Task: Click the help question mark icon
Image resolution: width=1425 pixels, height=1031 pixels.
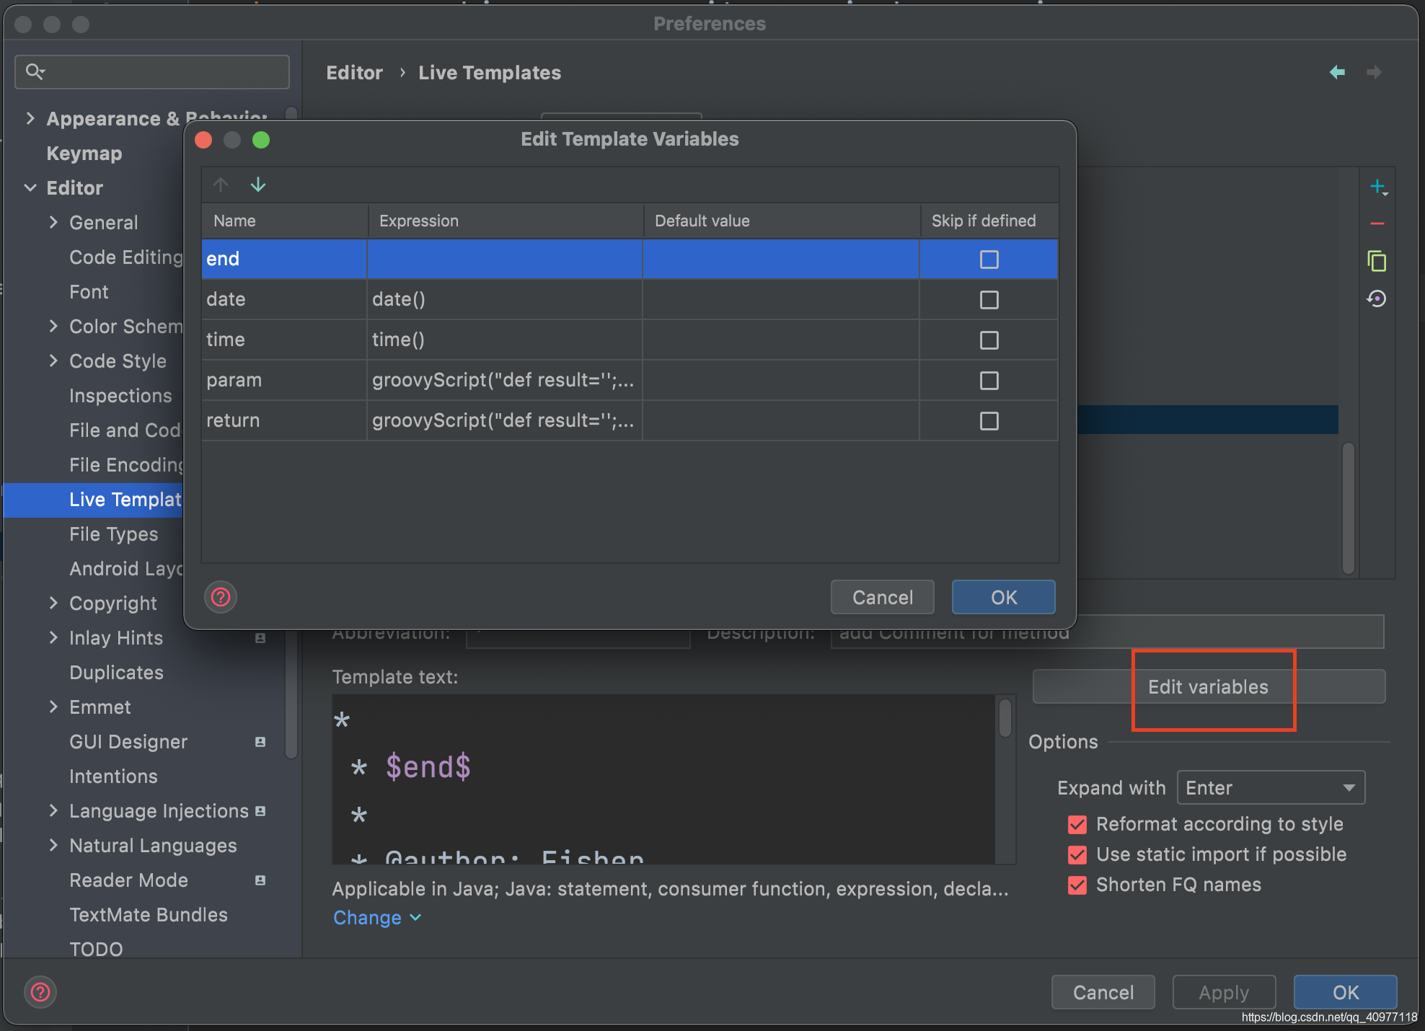Action: 221,596
